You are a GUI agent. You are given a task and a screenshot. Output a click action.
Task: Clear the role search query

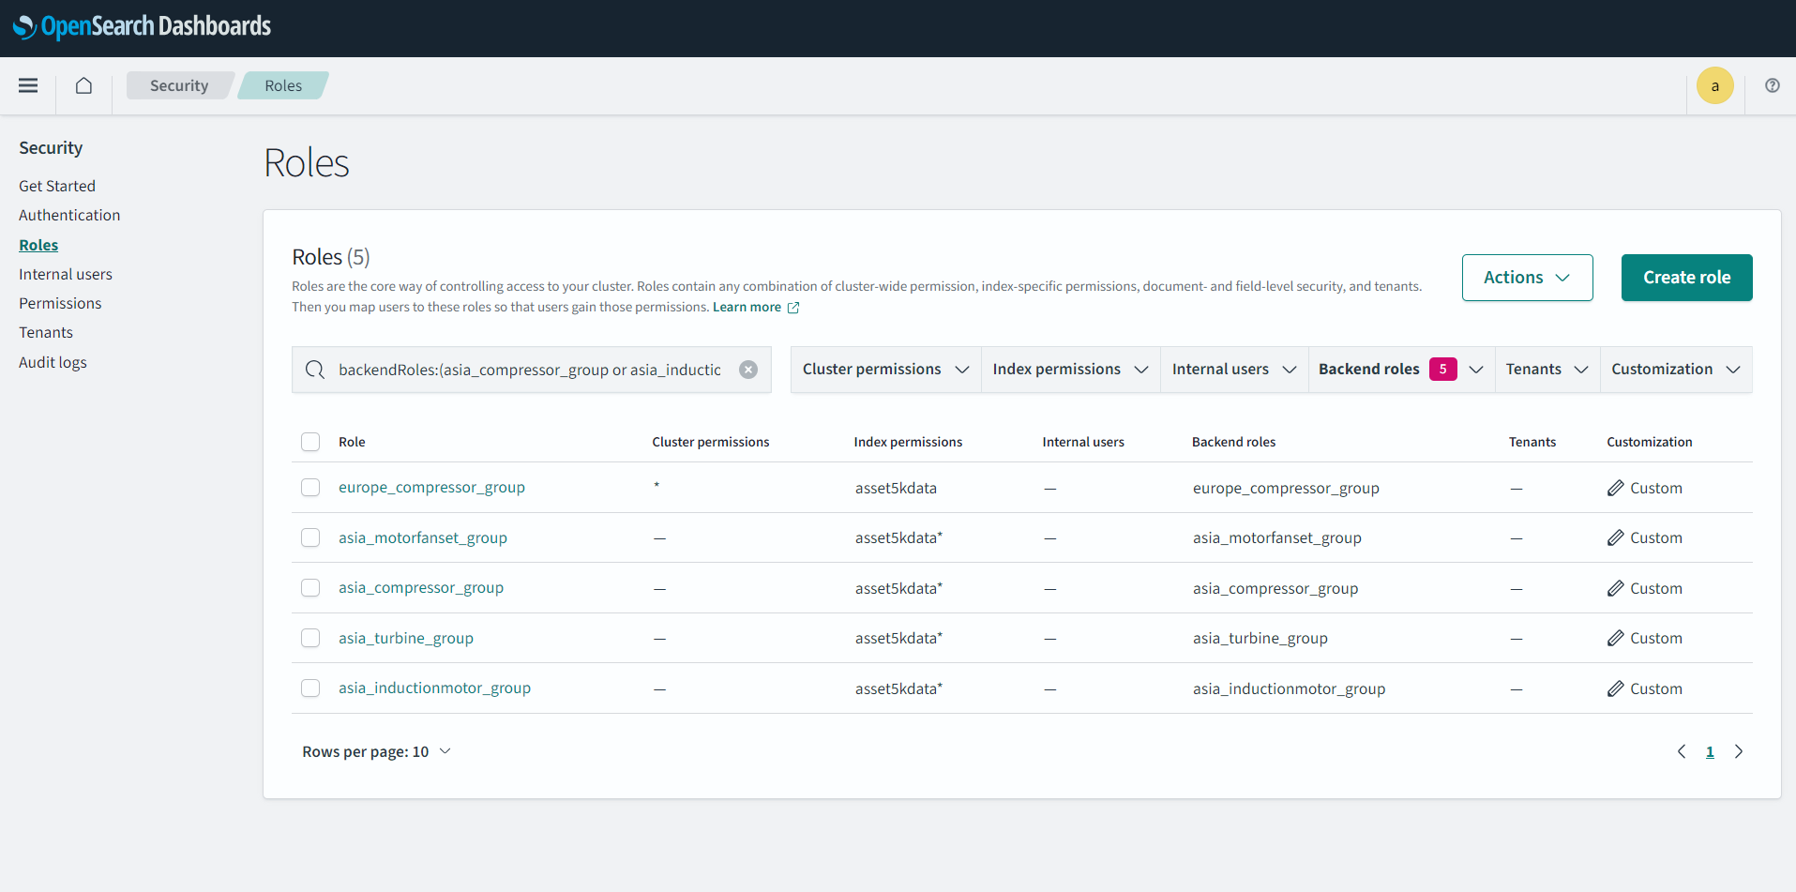[748, 370]
